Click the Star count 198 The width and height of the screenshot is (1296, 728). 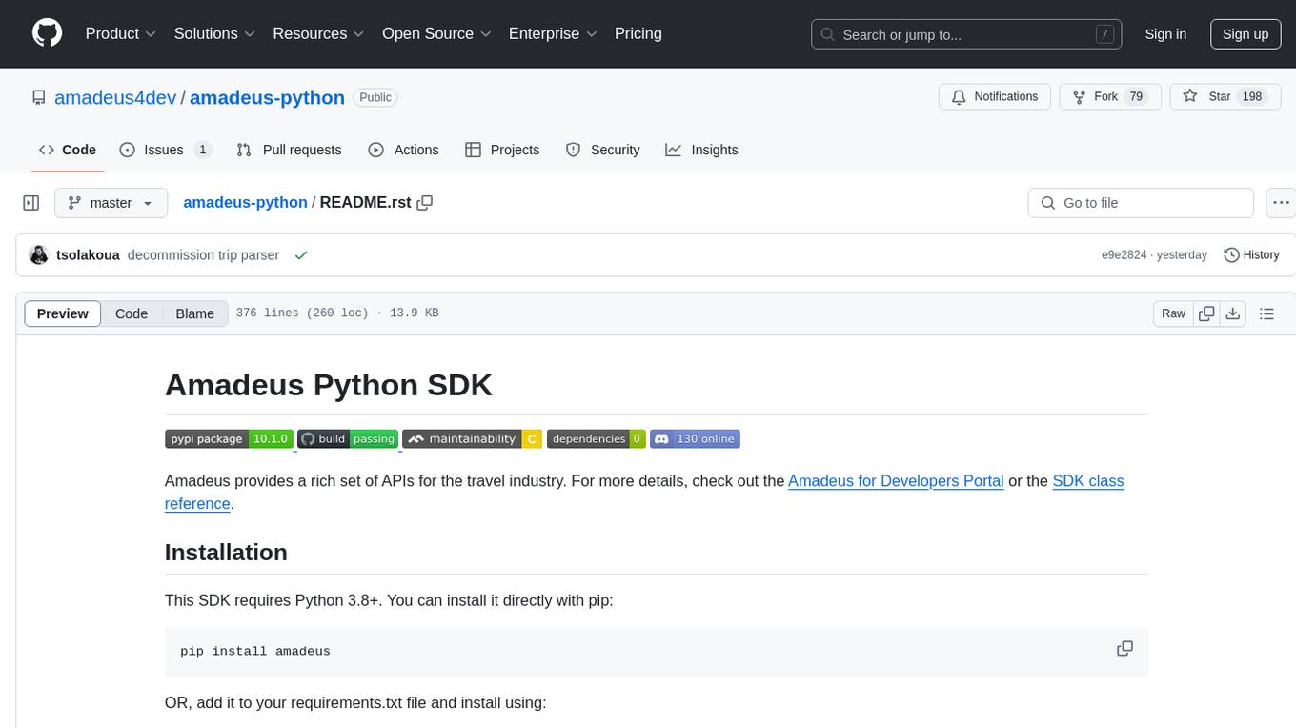1252,96
